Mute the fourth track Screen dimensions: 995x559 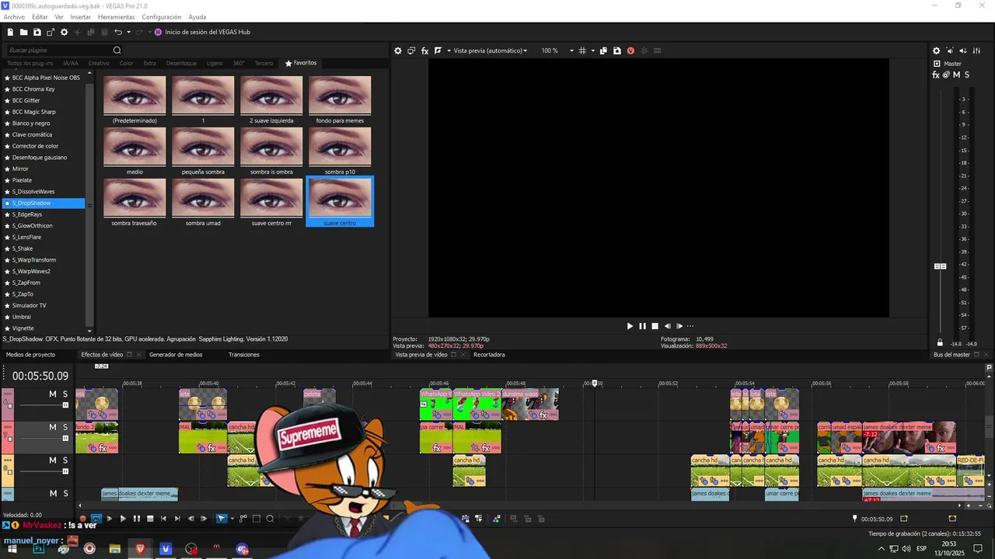(53, 494)
